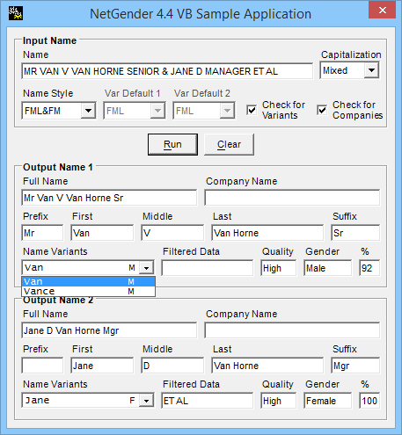Click Output 1 Quality field

(278, 268)
